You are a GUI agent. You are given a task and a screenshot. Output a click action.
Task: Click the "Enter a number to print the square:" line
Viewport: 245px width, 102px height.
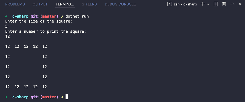coord(46,31)
